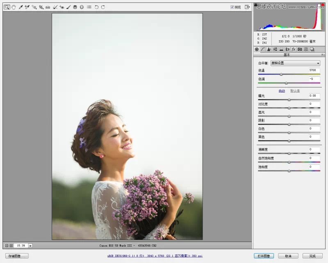The height and width of the screenshot is (263, 328).
Task: Switch to the Effects fx tab
Action: coord(294,49)
